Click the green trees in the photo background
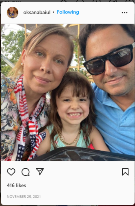This screenshot has height=206, width=135. click(12, 50)
